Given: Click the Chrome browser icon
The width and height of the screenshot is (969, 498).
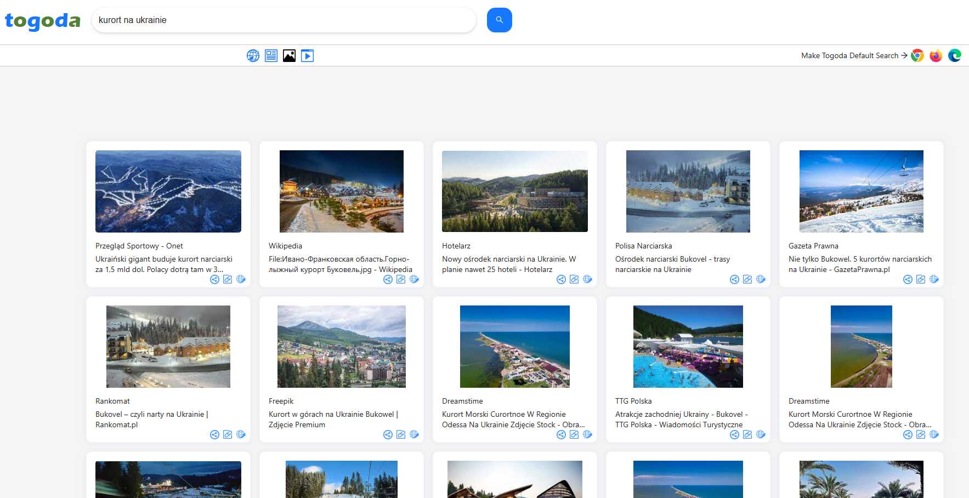Looking at the screenshot, I should pos(917,55).
